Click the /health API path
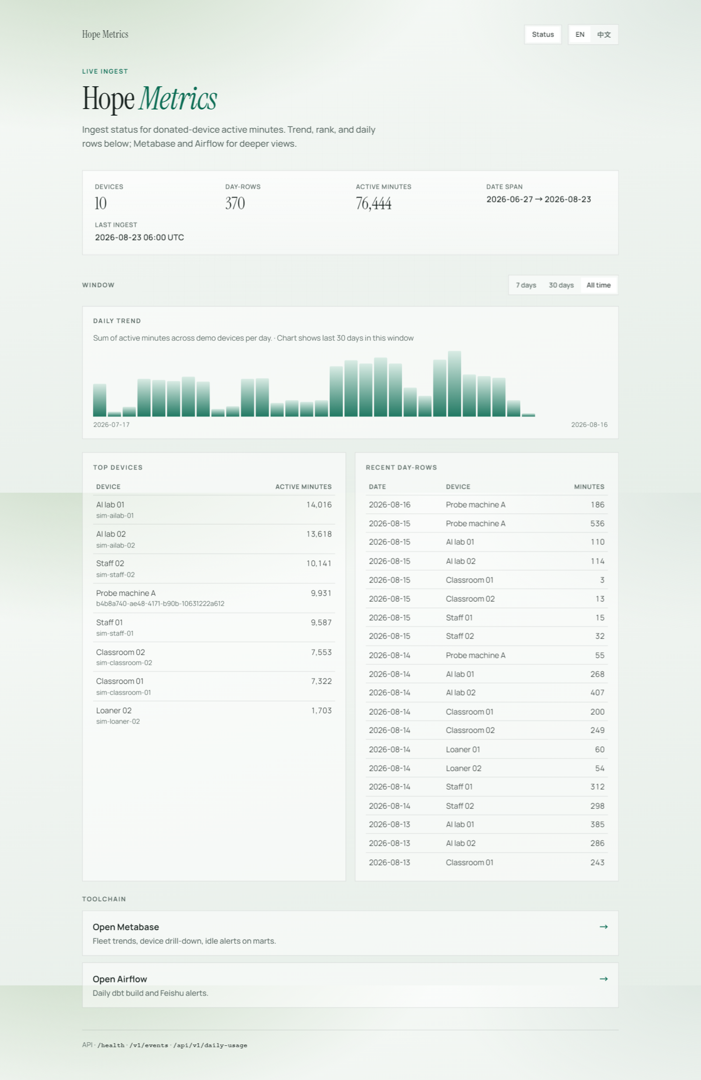The height and width of the screenshot is (1080, 701). [x=111, y=1045]
